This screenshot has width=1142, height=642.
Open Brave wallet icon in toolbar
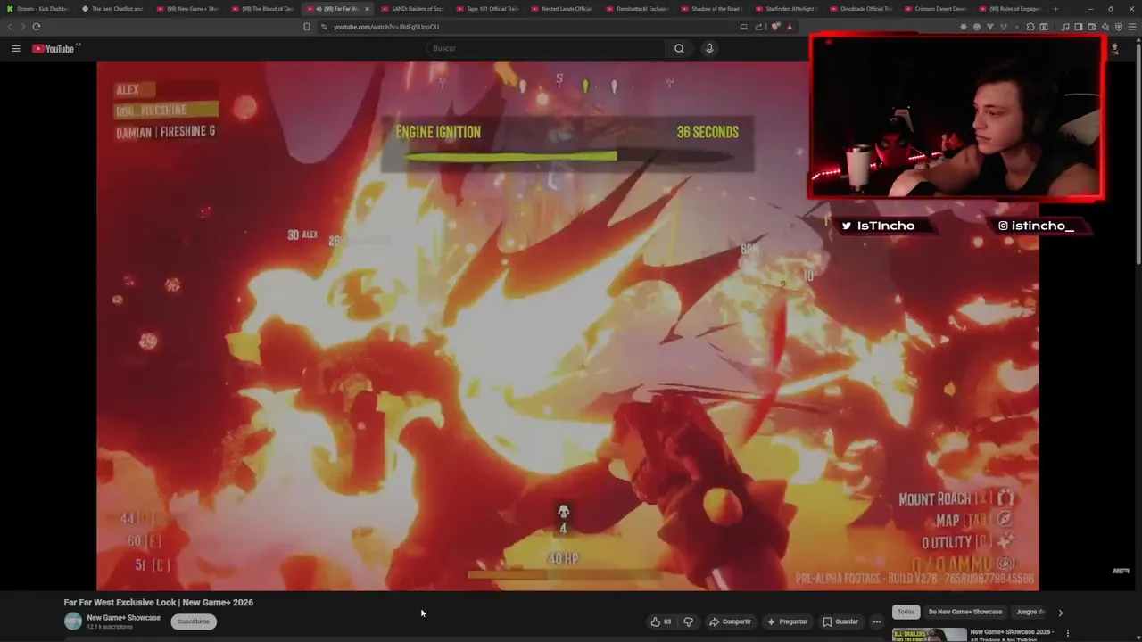pyautogui.click(x=1092, y=27)
